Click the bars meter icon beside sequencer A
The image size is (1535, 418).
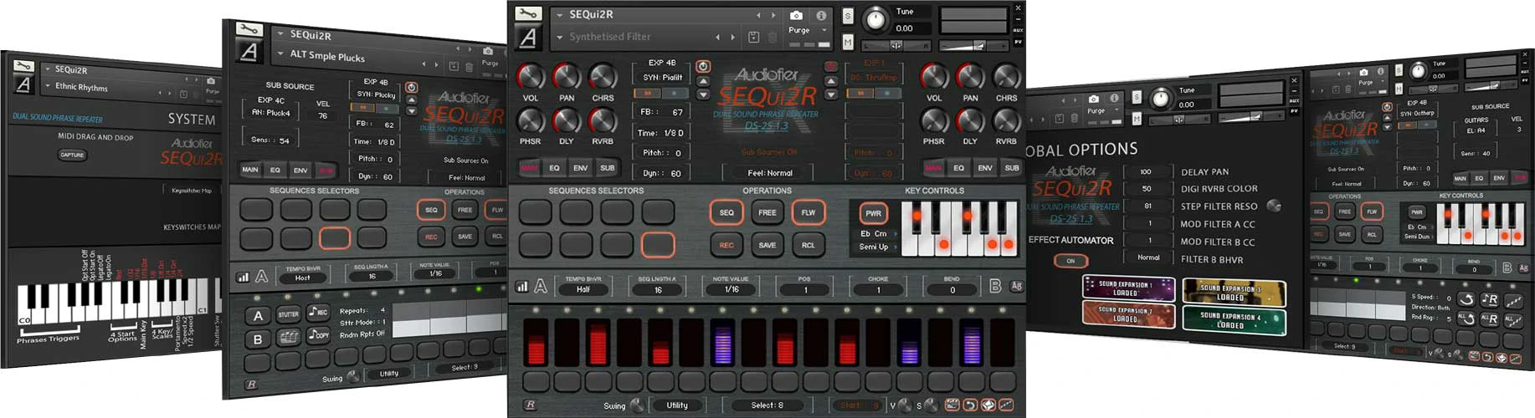pos(521,287)
